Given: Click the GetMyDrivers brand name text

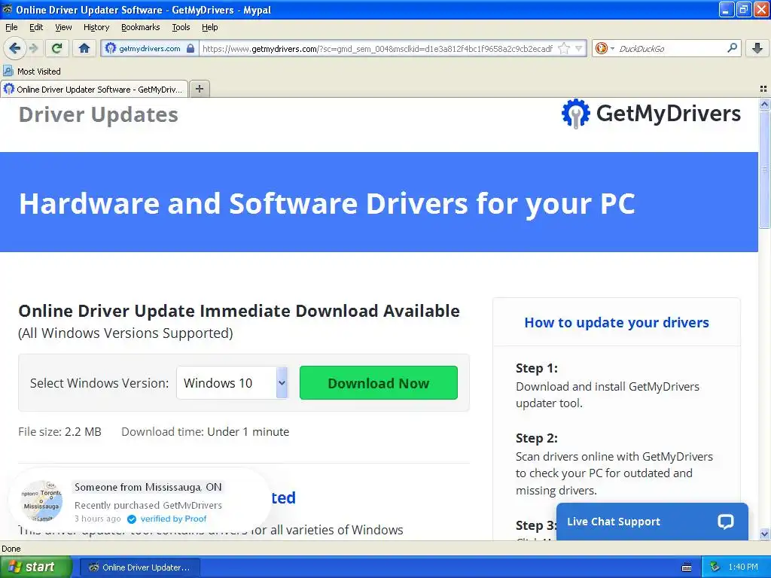Looking at the screenshot, I should pos(669,114).
